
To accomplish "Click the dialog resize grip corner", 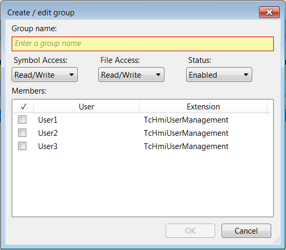I will click(x=276, y=240).
